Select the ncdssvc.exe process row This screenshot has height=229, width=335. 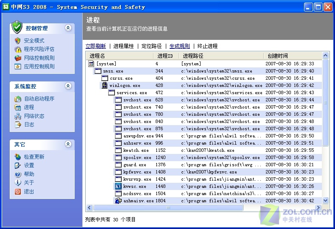(204, 193)
